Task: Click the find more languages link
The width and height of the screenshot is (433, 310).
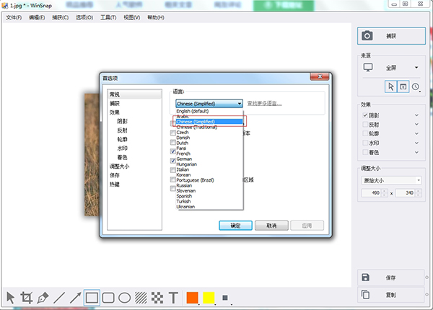Action: tap(264, 104)
